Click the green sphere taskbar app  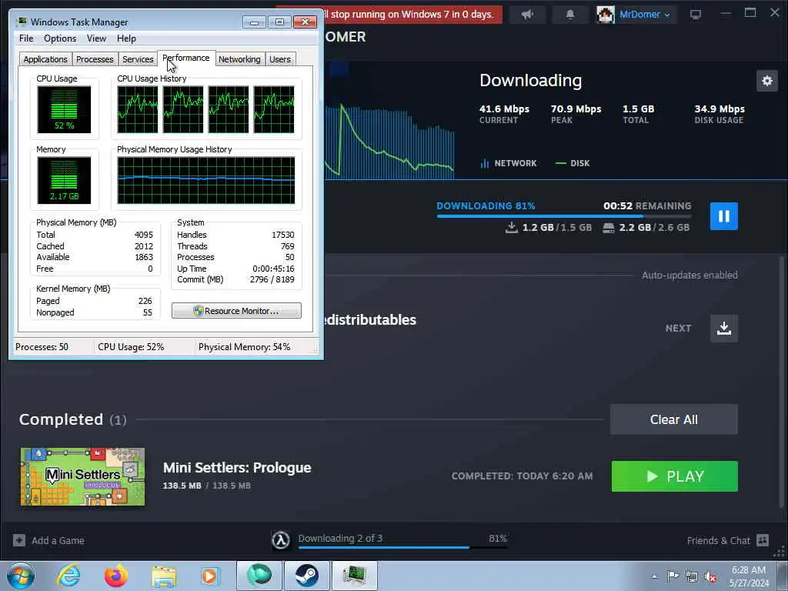click(259, 576)
